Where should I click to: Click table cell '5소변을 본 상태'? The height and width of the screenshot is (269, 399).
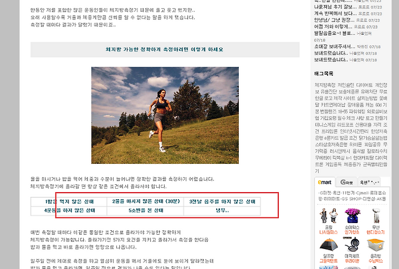146,210
